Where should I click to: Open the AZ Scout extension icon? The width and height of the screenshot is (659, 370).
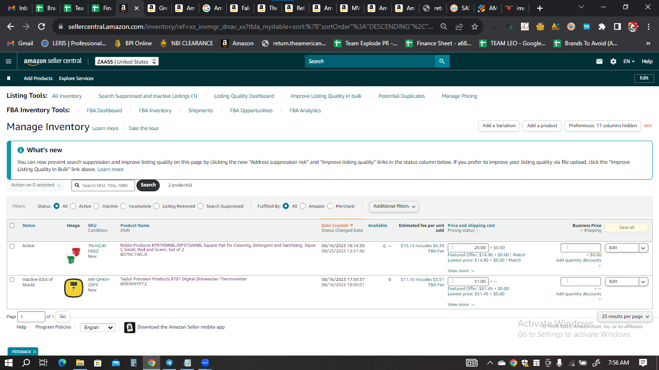pos(556,26)
